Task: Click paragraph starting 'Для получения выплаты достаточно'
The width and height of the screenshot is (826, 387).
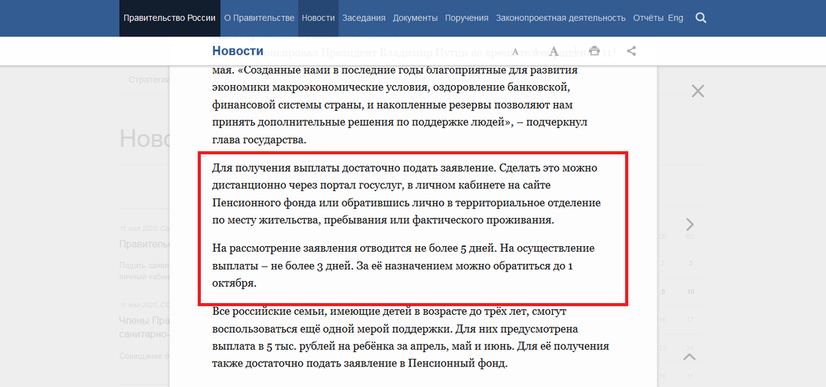Action: tap(405, 195)
